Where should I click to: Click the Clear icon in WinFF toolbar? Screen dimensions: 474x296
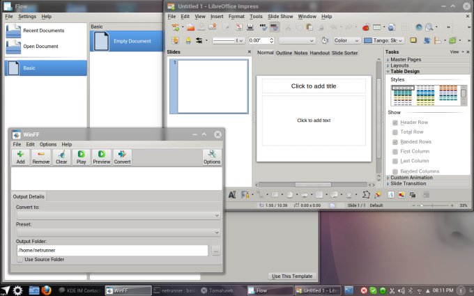tap(61, 157)
